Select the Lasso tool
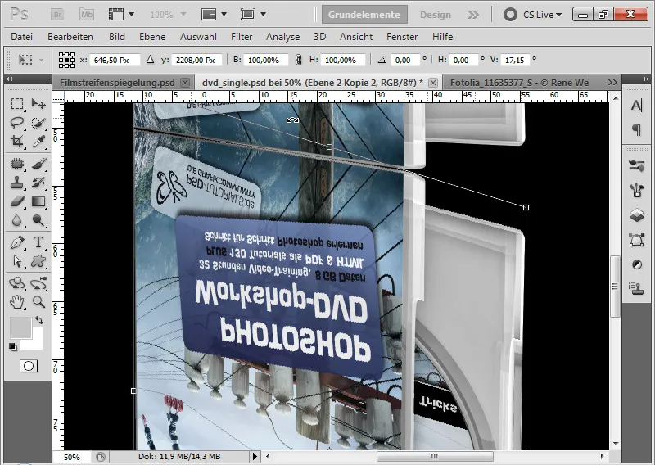Screen dimensions: 655x465 [x=16, y=123]
